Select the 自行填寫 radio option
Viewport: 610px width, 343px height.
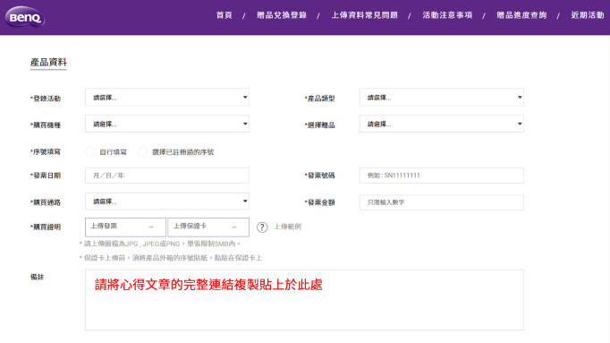(89, 152)
